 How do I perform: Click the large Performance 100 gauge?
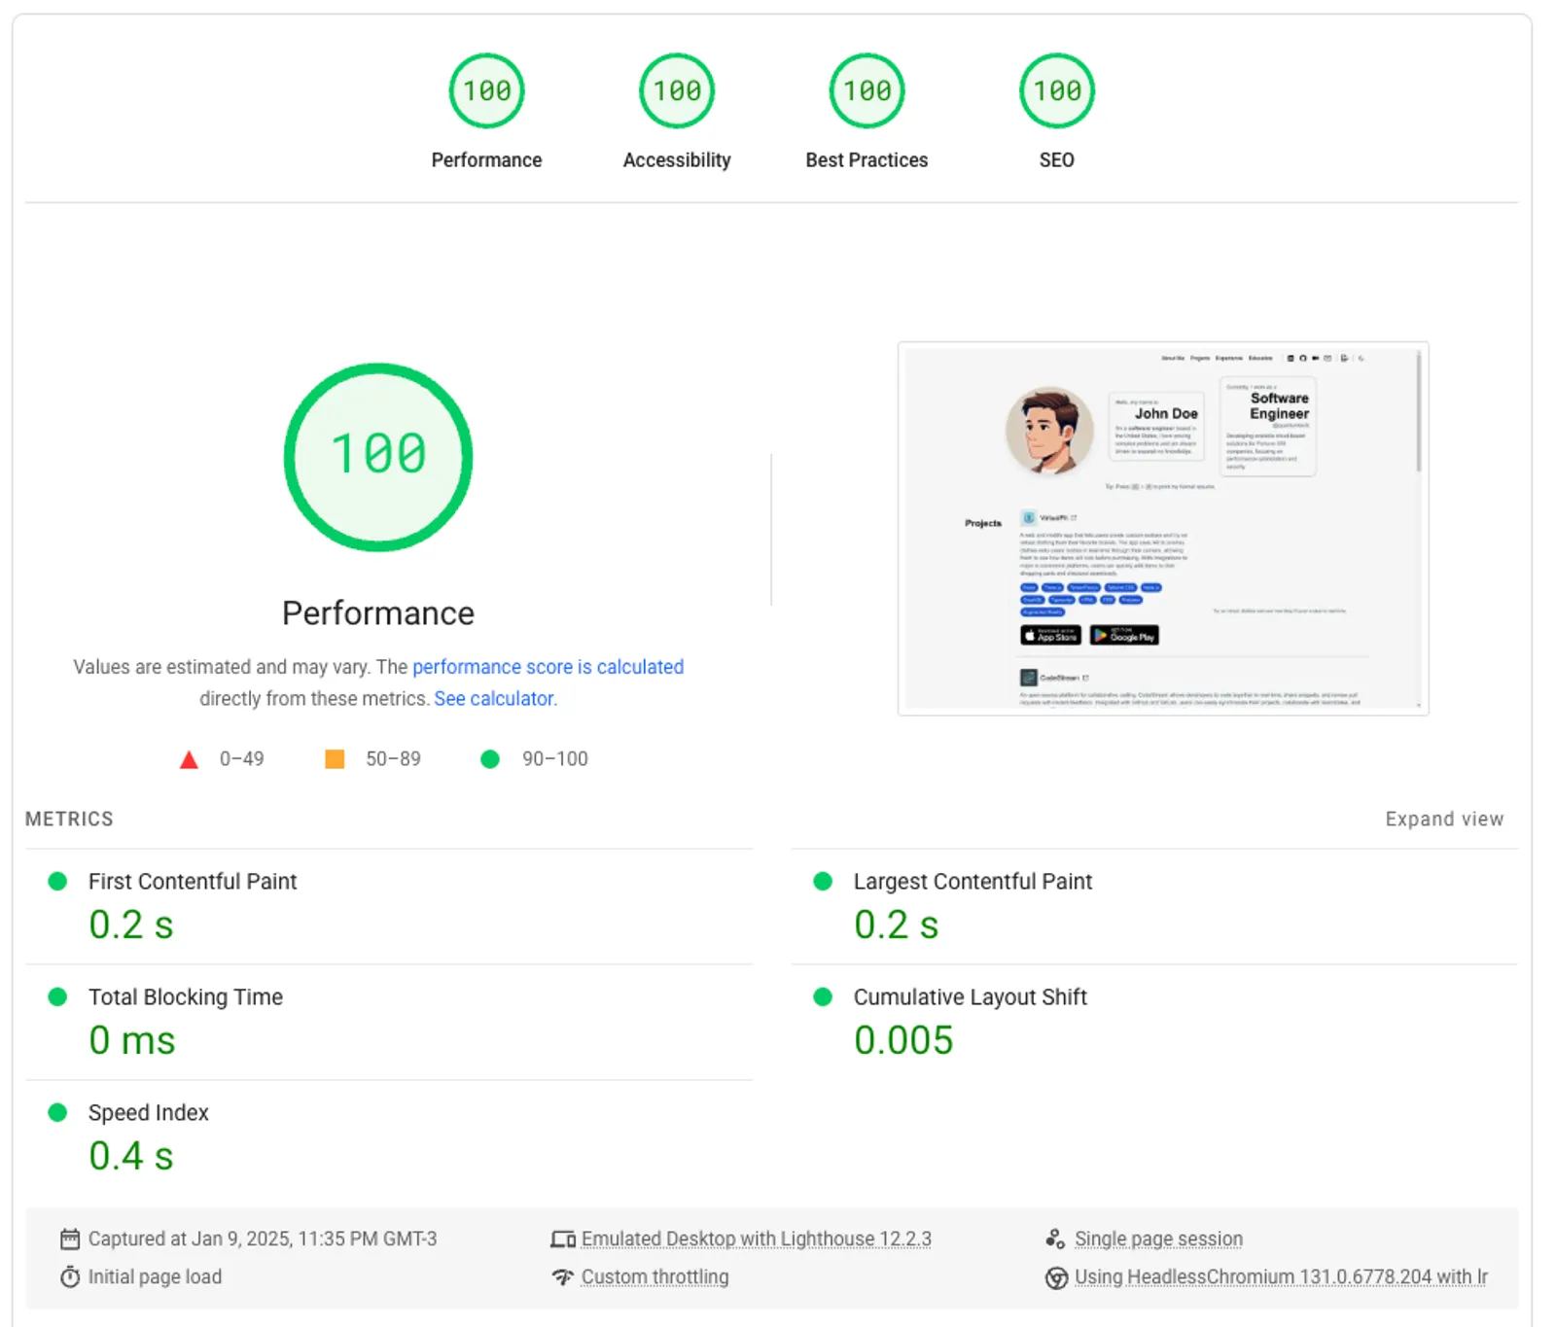coord(378,457)
